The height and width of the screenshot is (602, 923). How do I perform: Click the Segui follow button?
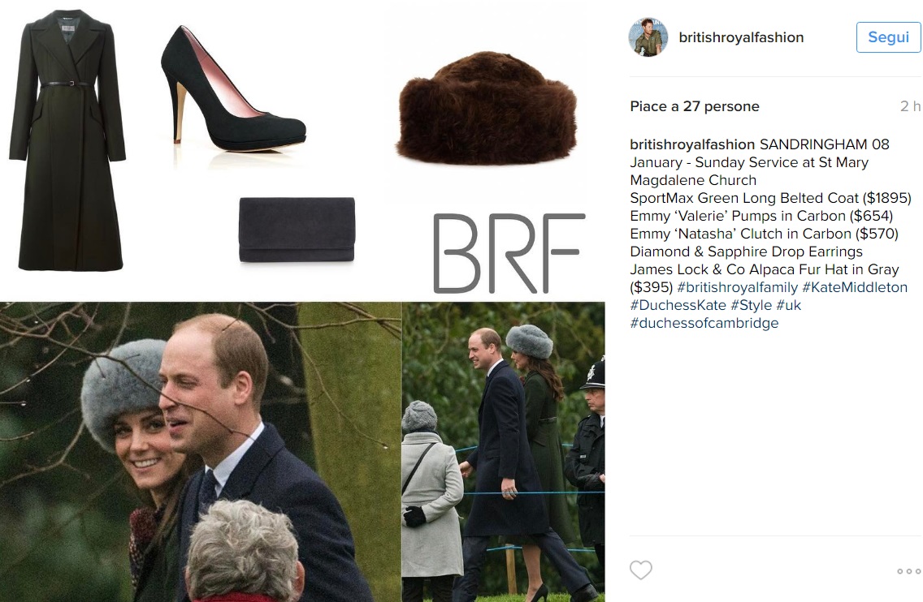tap(888, 37)
